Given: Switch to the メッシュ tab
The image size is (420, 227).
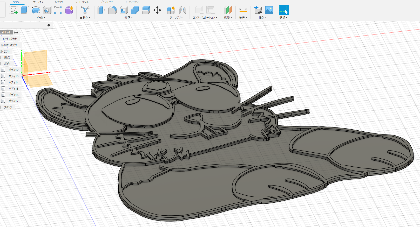Looking at the screenshot, I should 59,2.
